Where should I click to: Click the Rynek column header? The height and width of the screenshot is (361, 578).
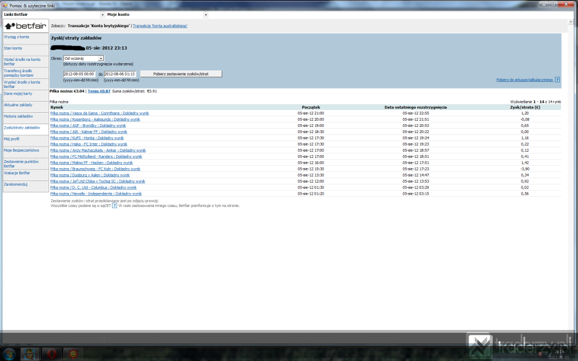tap(57, 107)
